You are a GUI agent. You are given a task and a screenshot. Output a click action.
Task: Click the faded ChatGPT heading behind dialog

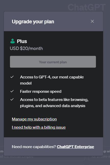click(x=86, y=7)
